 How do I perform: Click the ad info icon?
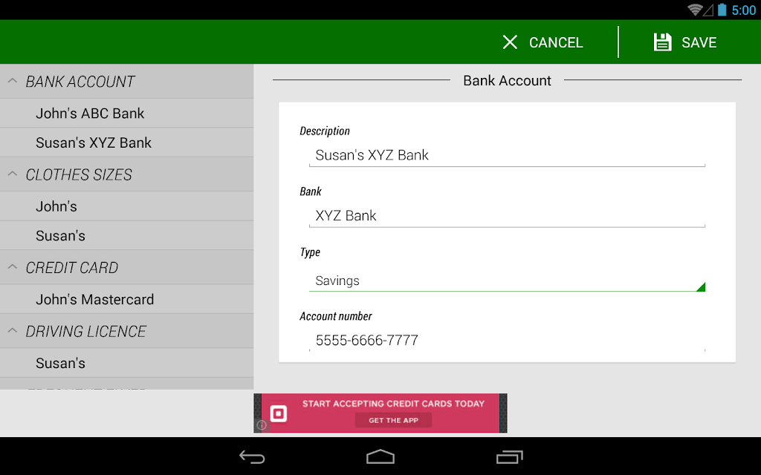coord(262,425)
